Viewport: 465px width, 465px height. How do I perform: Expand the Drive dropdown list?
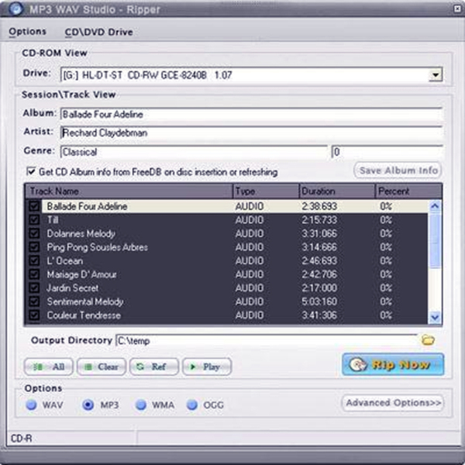(436, 74)
